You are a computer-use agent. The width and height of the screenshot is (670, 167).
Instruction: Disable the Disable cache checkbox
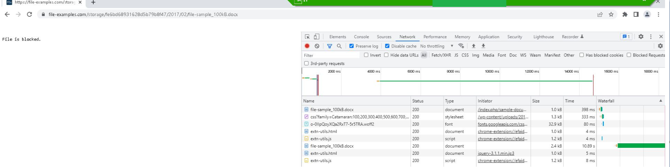(x=387, y=46)
